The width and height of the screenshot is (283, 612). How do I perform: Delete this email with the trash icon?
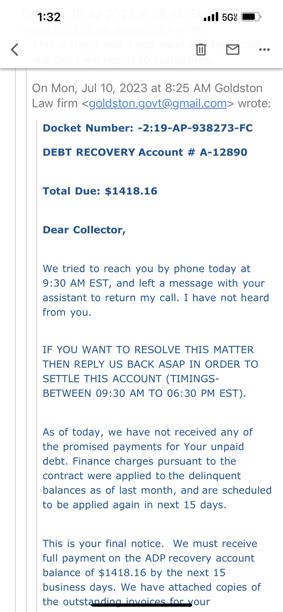point(201,49)
